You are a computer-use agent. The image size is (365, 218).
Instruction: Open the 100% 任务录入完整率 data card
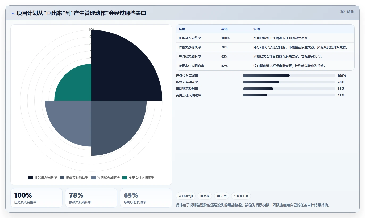pyautogui.click(x=36, y=198)
